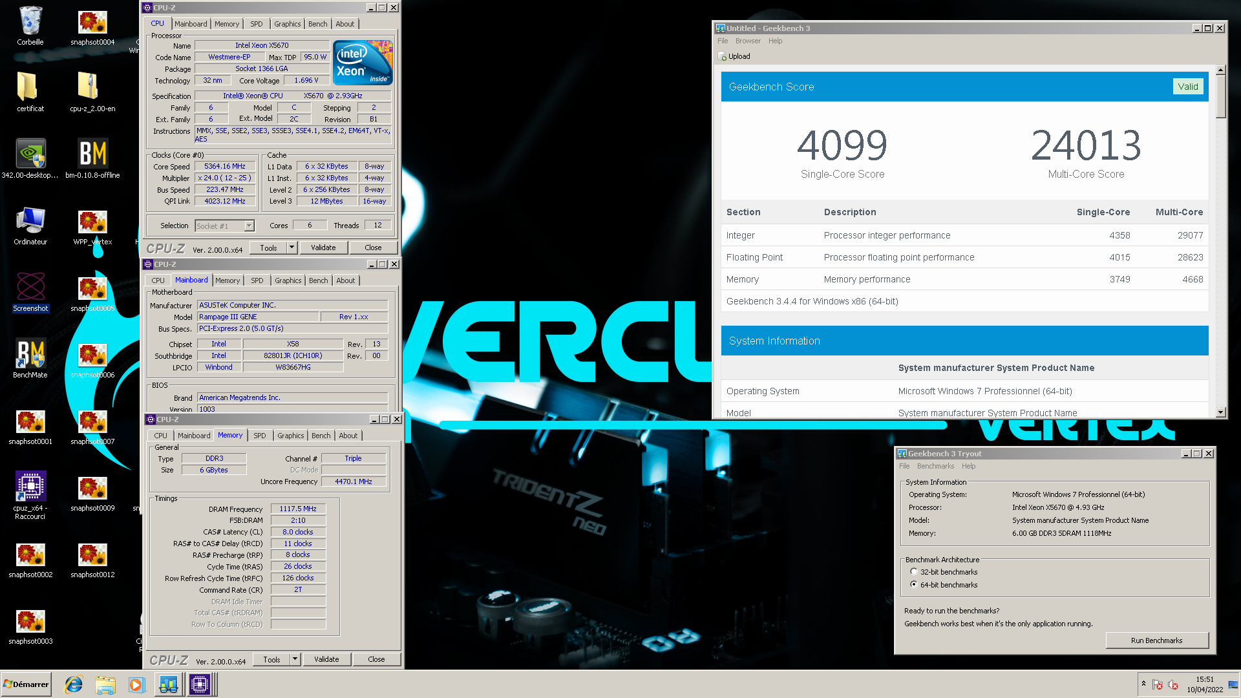Click the Intel Xeon X5670 name field
Screen dimensions: 1241x698
pos(262,45)
